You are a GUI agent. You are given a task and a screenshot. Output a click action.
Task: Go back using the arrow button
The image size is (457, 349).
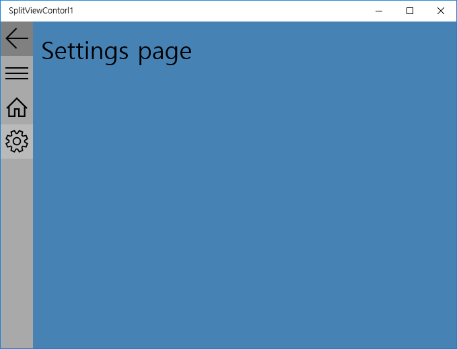[x=17, y=38]
